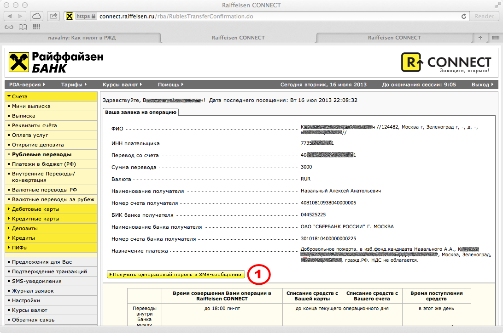The image size is (503, 333).
Task: Click the до 18:00 пн-пт table cell
Action: [222, 308]
